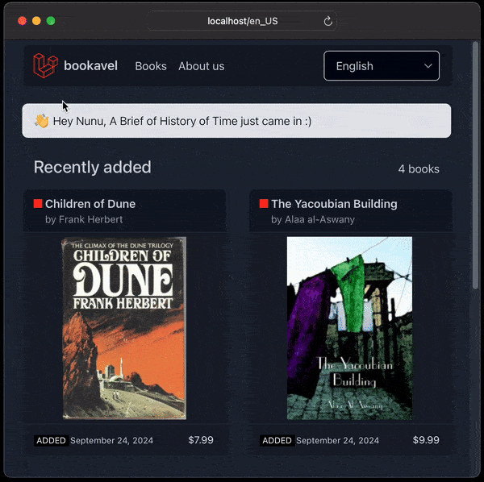Click the waving hand emoji in notification
The height and width of the screenshot is (482, 484).
tap(42, 121)
